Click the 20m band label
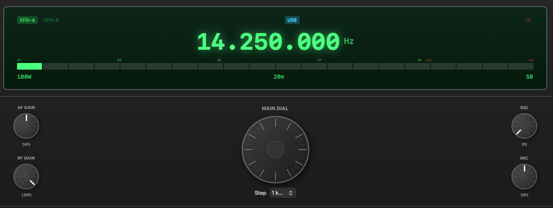The height and width of the screenshot is (208, 553). click(279, 77)
